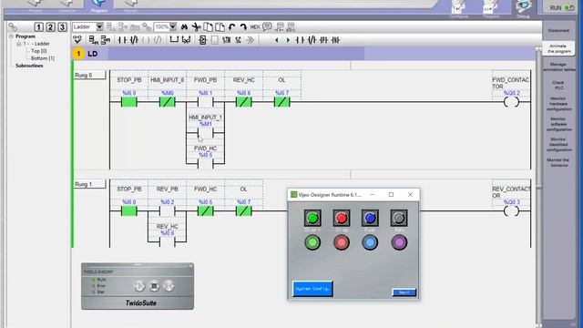Image resolution: width=583 pixels, height=328 pixels.
Task: Click 'Animate the program' in side menu
Action: (x=558, y=48)
